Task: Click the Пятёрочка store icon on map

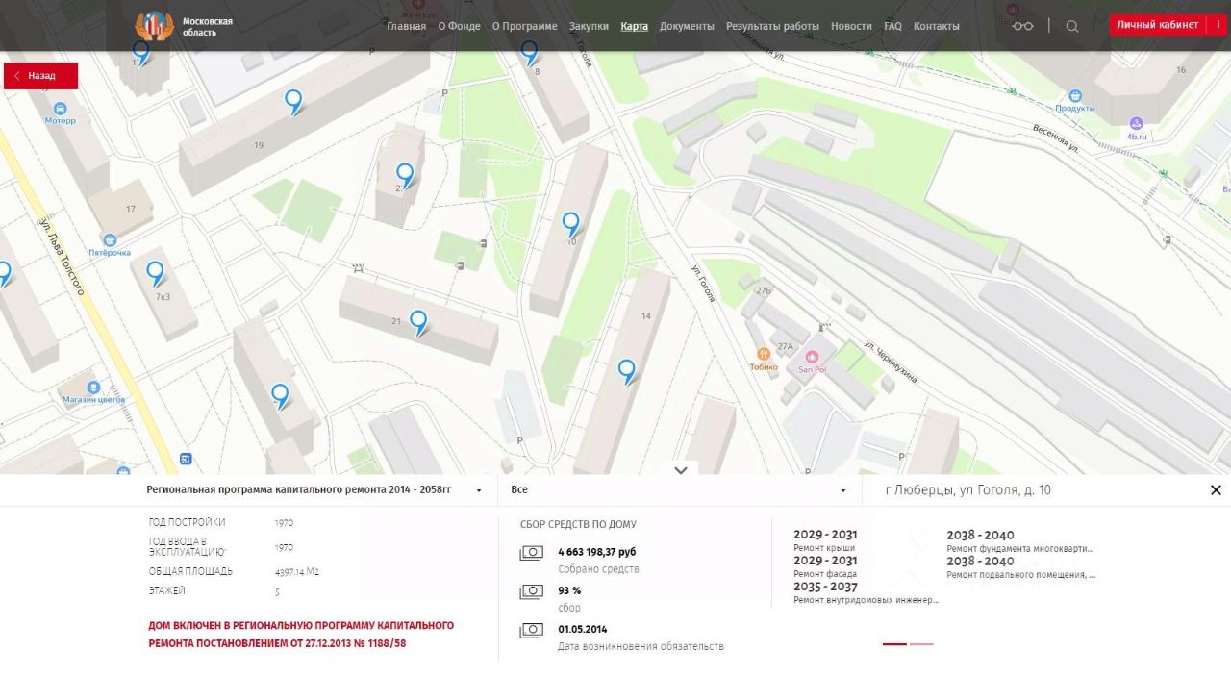Action: pyautogui.click(x=110, y=239)
